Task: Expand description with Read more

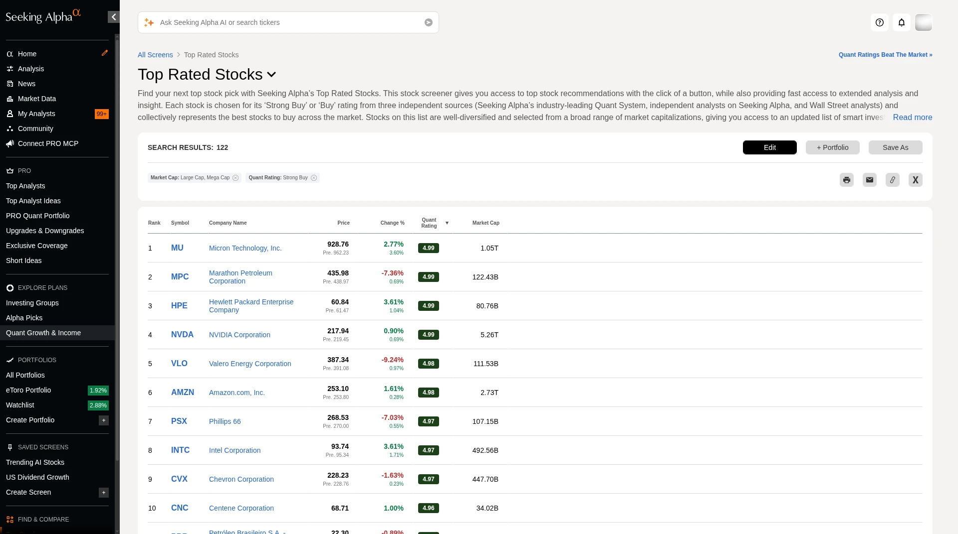Action: (x=913, y=118)
